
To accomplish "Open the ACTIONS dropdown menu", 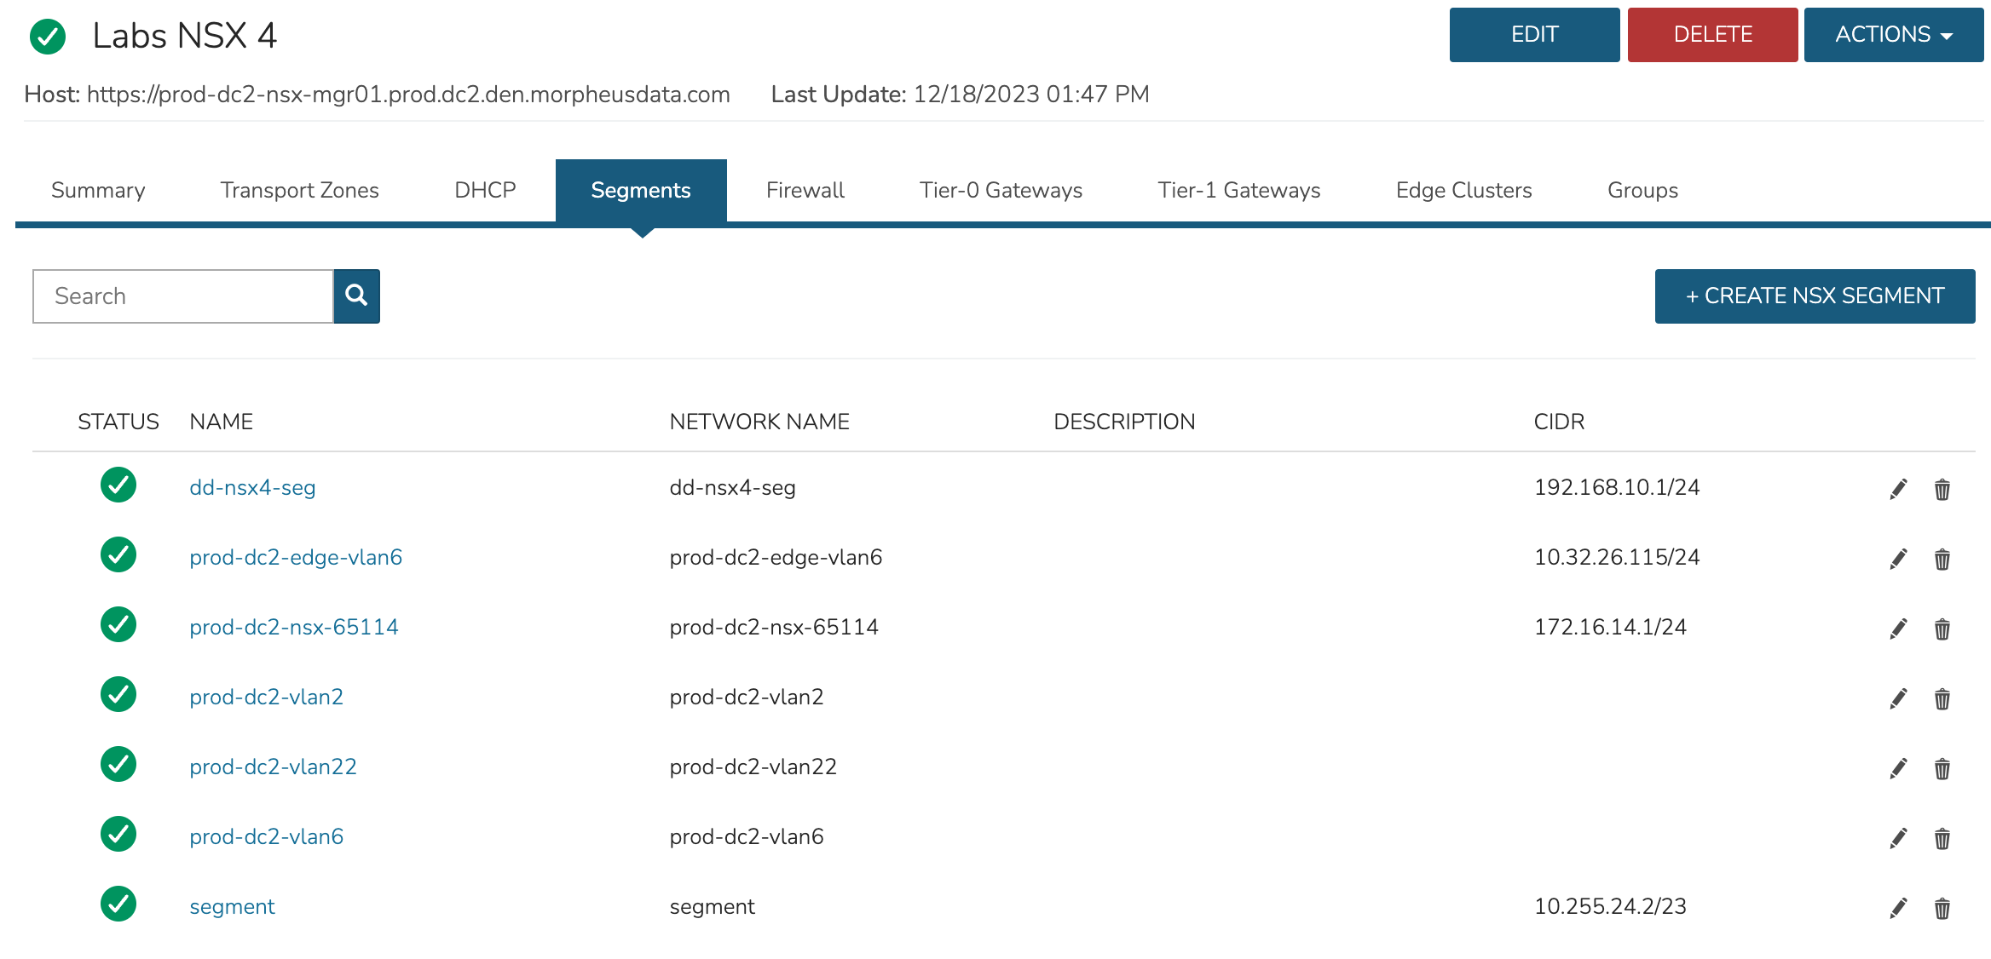I will point(1893,35).
